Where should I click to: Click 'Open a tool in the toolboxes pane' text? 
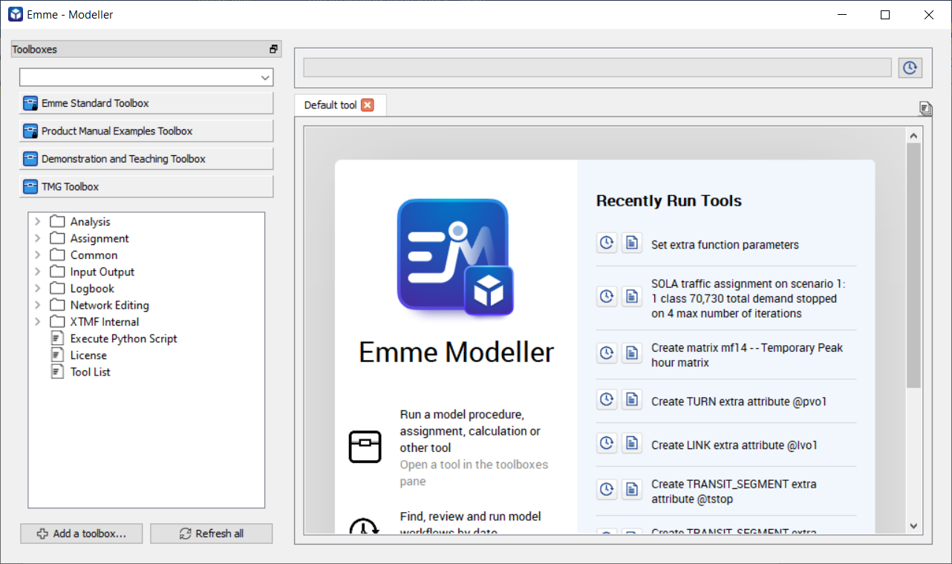pyautogui.click(x=474, y=473)
